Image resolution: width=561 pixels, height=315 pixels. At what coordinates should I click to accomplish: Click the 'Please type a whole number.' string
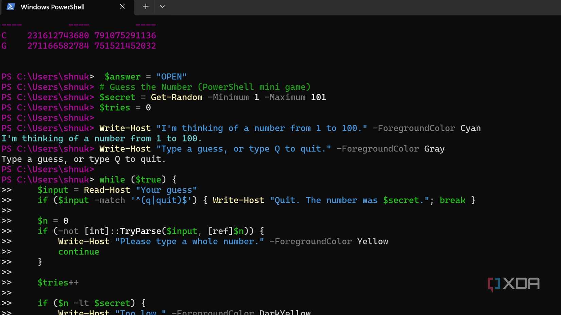(x=189, y=242)
